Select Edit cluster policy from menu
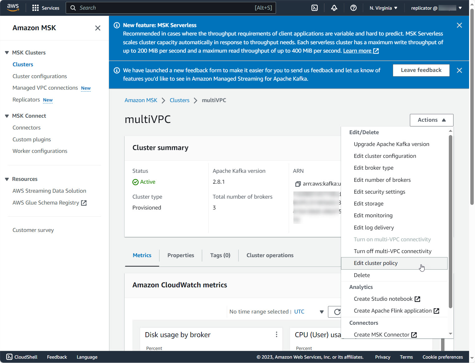 click(x=375, y=263)
